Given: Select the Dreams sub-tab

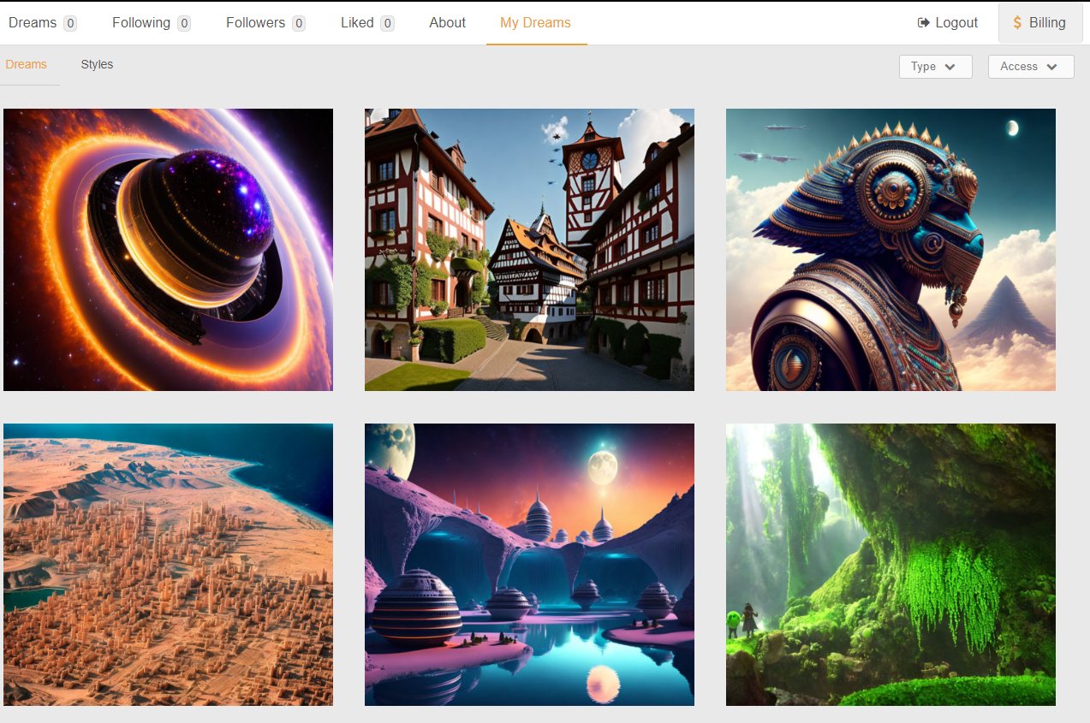Looking at the screenshot, I should point(27,65).
